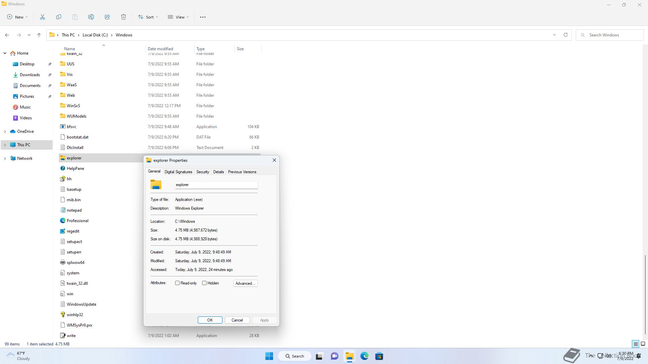Switch to the Previous Versions tab
648x364 pixels.
point(242,172)
